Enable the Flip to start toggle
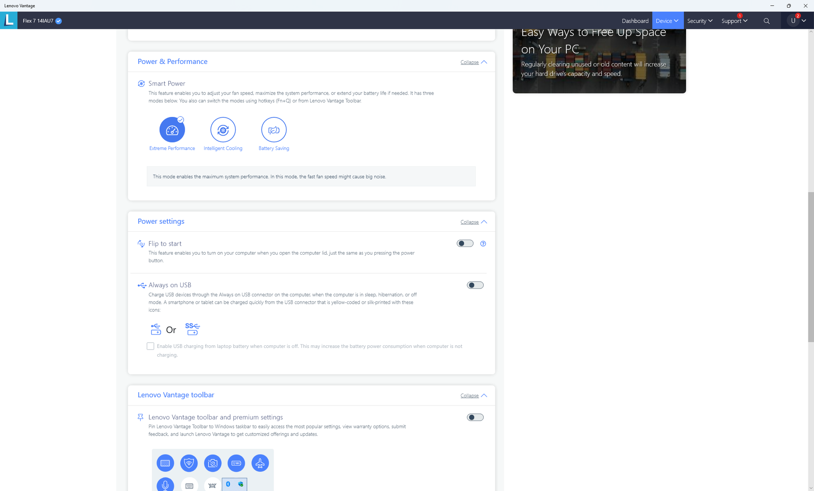 tap(465, 244)
